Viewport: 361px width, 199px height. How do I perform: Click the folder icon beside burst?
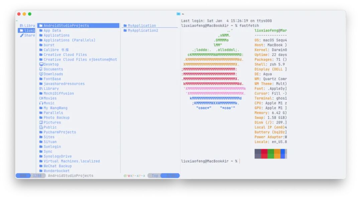tap(41, 45)
